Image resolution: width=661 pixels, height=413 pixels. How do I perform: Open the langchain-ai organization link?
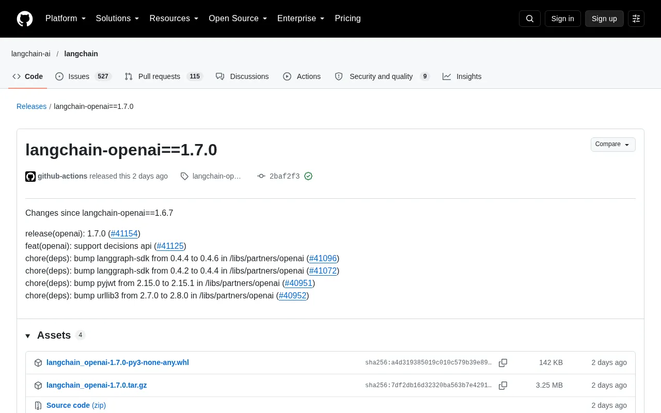tap(31, 54)
